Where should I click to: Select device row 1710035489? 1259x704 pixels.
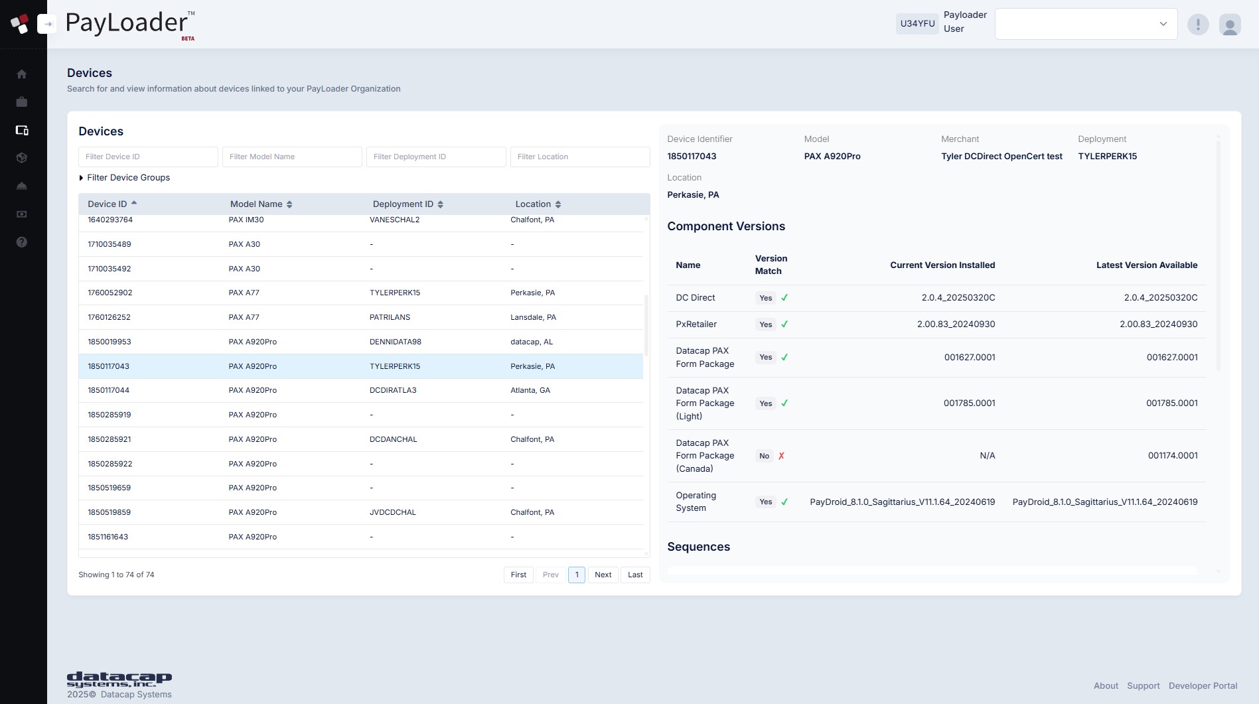coord(360,244)
